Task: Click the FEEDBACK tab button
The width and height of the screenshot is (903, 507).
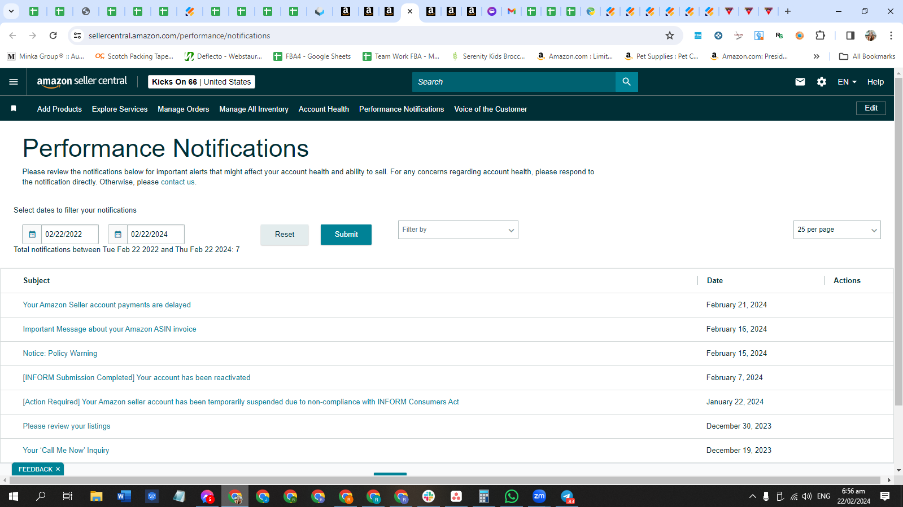Action: click(35, 469)
